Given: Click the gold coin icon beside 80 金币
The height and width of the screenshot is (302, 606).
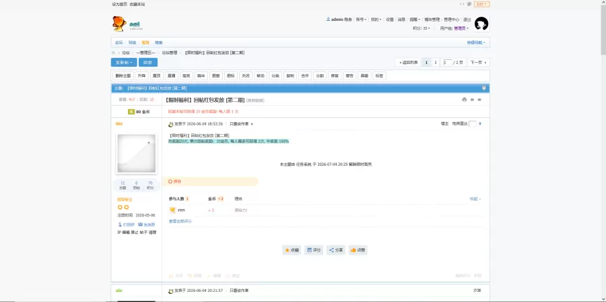Looking at the screenshot, I should click(131, 112).
